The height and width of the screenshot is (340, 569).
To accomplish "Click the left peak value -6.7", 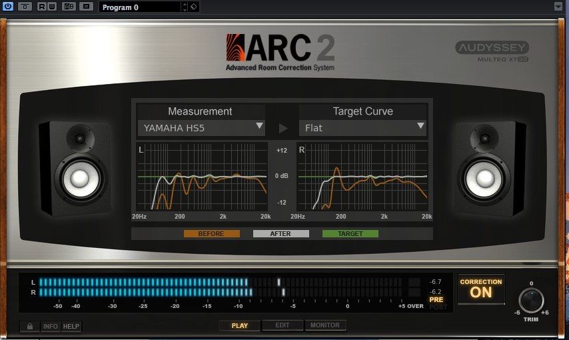I will (436, 282).
